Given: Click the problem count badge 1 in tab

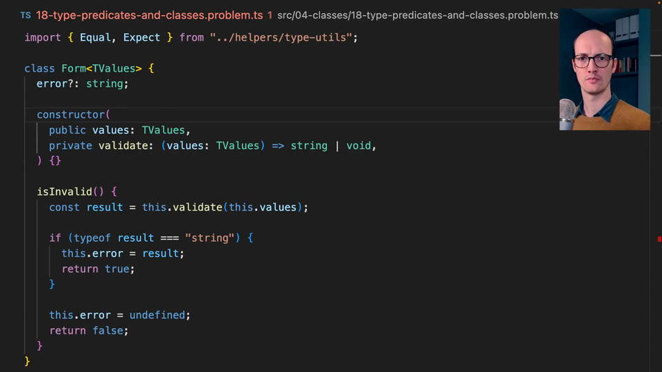Looking at the screenshot, I should [269, 14].
